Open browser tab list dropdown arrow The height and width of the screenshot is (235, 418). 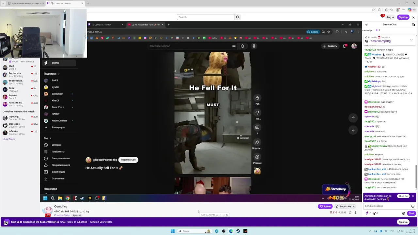(x=3, y=3)
